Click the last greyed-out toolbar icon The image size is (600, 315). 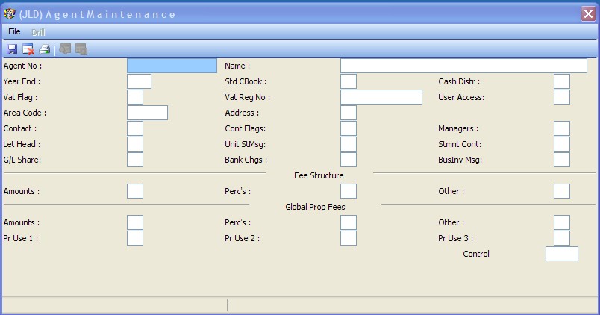coord(81,49)
